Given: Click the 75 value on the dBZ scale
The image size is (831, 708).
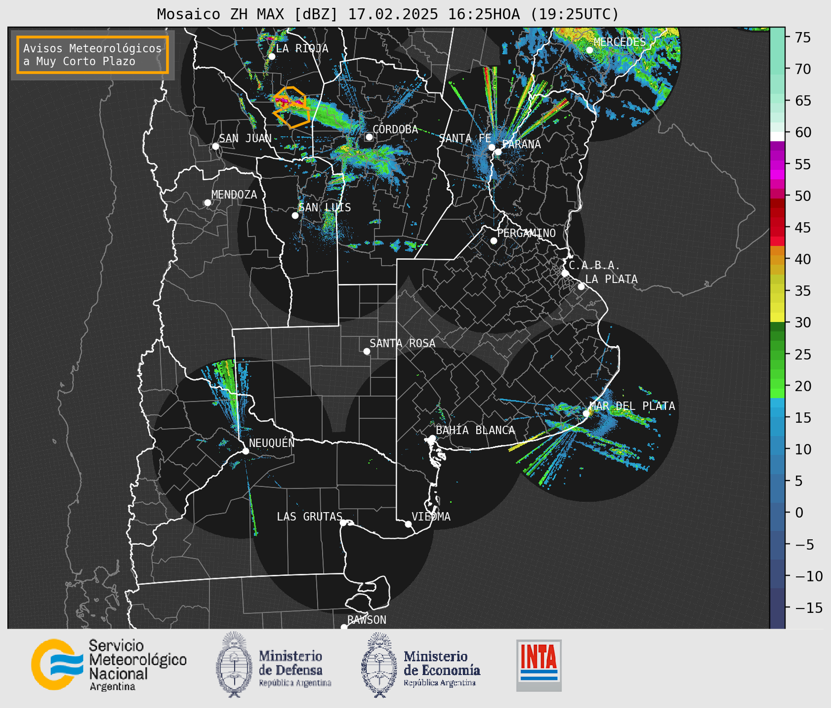Looking at the screenshot, I should click(802, 37).
